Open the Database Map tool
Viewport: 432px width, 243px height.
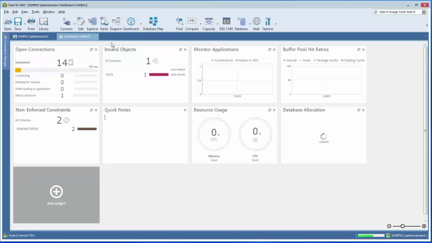(153, 24)
